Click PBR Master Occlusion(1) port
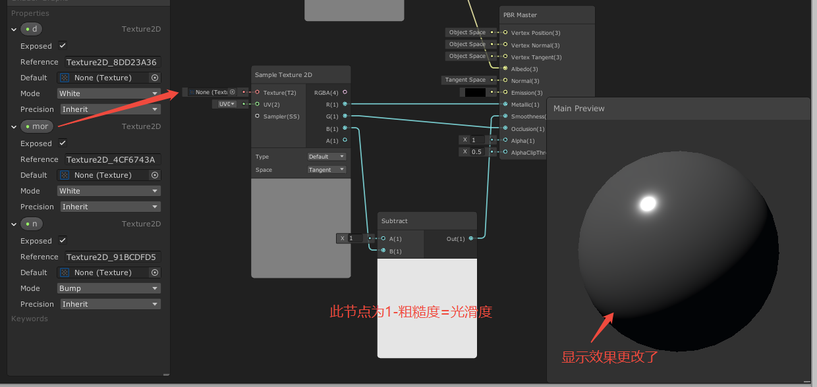The width and height of the screenshot is (817, 387). 505,128
